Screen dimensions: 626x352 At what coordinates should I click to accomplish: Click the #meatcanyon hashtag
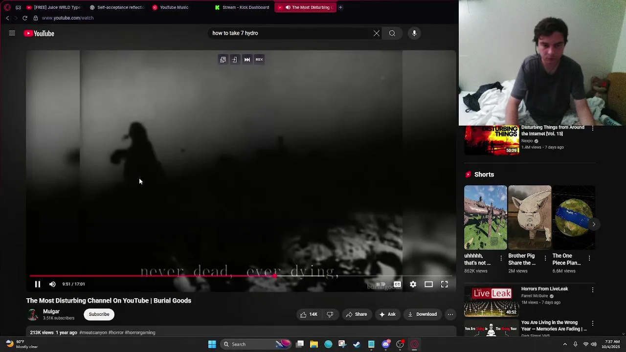coord(93,332)
